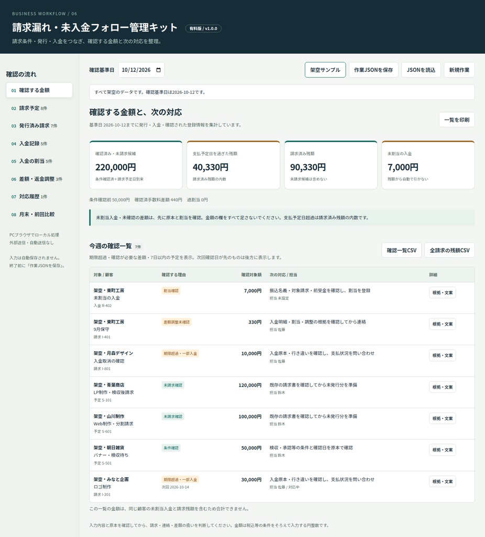
Task: Print the list with 一覧を印刷
Action: 457,120
